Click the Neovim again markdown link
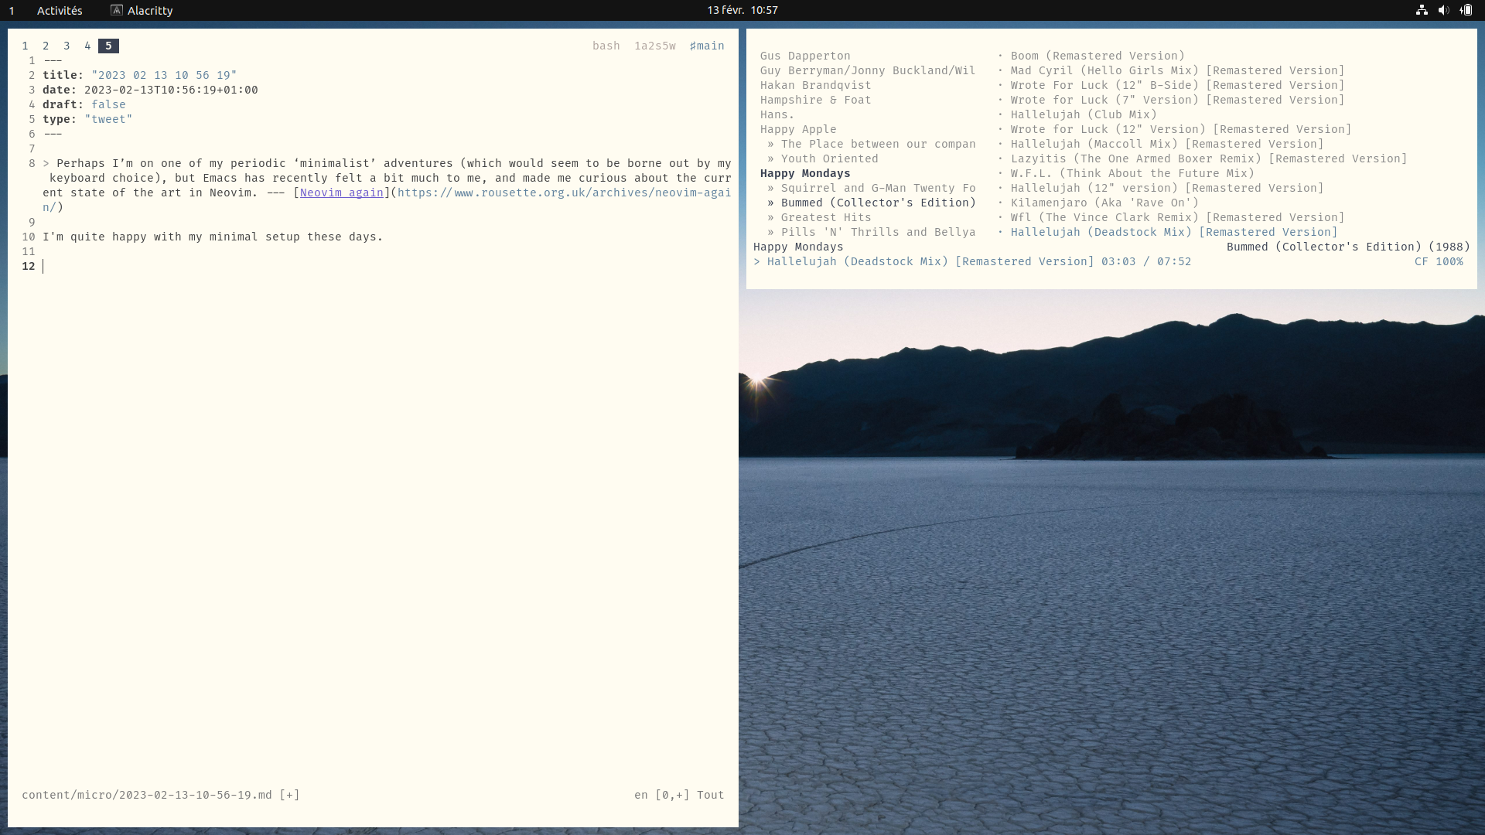This screenshot has height=835, width=1485. tap(341, 193)
